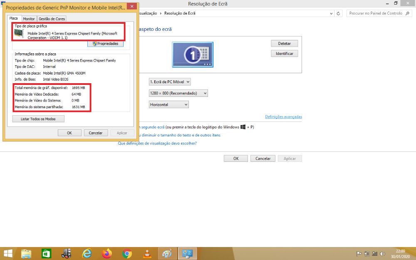Open 'Que definições de visualização devo escolher?' link
This screenshot has height=260, width=416.
pos(157,143)
